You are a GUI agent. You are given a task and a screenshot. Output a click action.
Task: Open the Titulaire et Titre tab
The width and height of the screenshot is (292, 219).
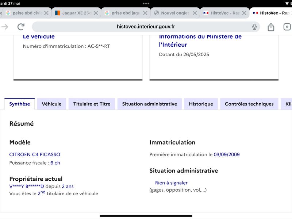tap(92, 104)
